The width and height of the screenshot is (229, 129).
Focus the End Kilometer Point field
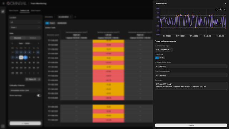point(191,75)
